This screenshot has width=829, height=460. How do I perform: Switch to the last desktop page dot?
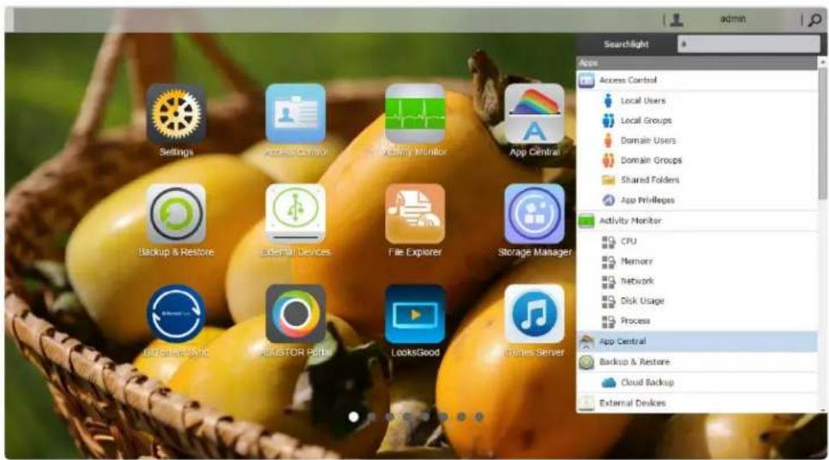479,416
